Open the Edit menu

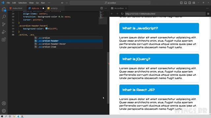point(14,3)
